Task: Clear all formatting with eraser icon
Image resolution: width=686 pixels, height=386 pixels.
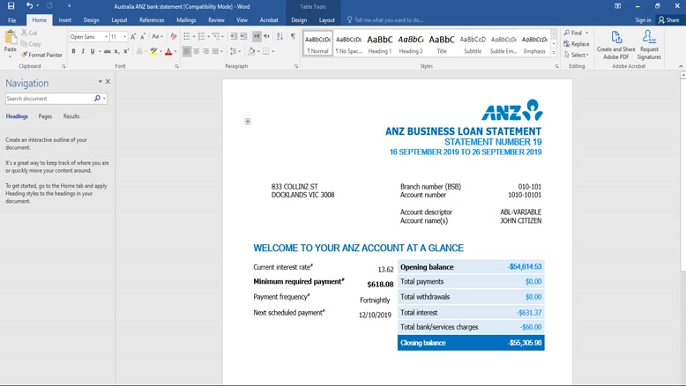Action: point(174,37)
